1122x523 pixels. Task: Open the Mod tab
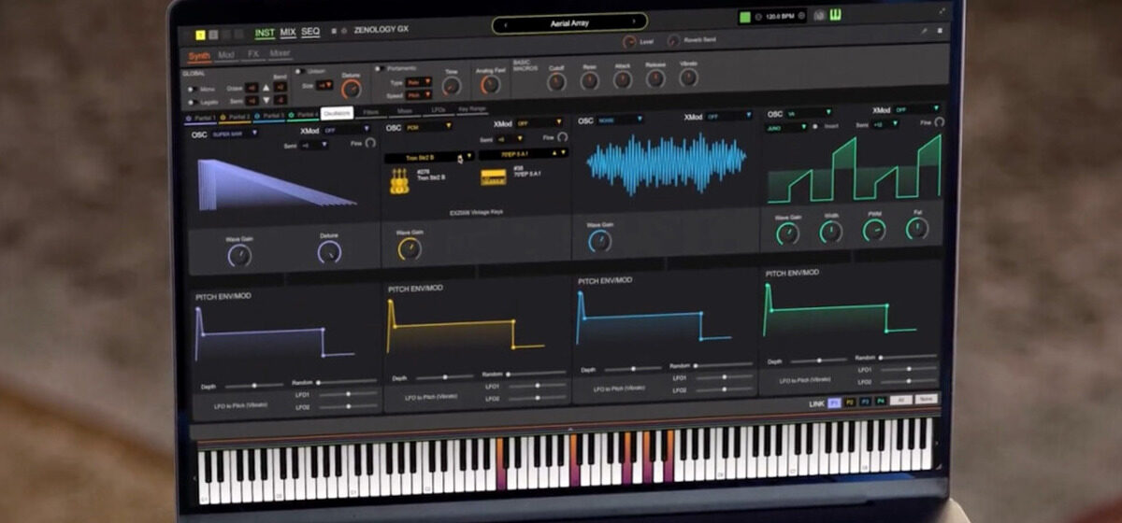pos(226,55)
